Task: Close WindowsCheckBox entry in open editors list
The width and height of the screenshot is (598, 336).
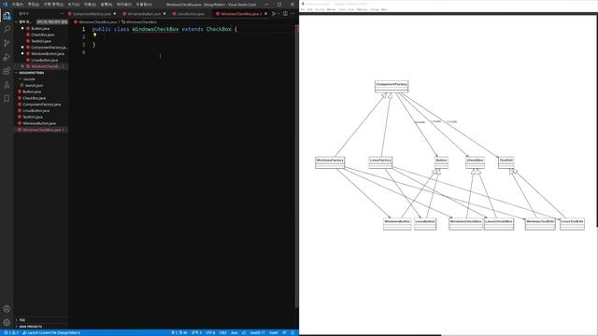Action: (x=22, y=66)
